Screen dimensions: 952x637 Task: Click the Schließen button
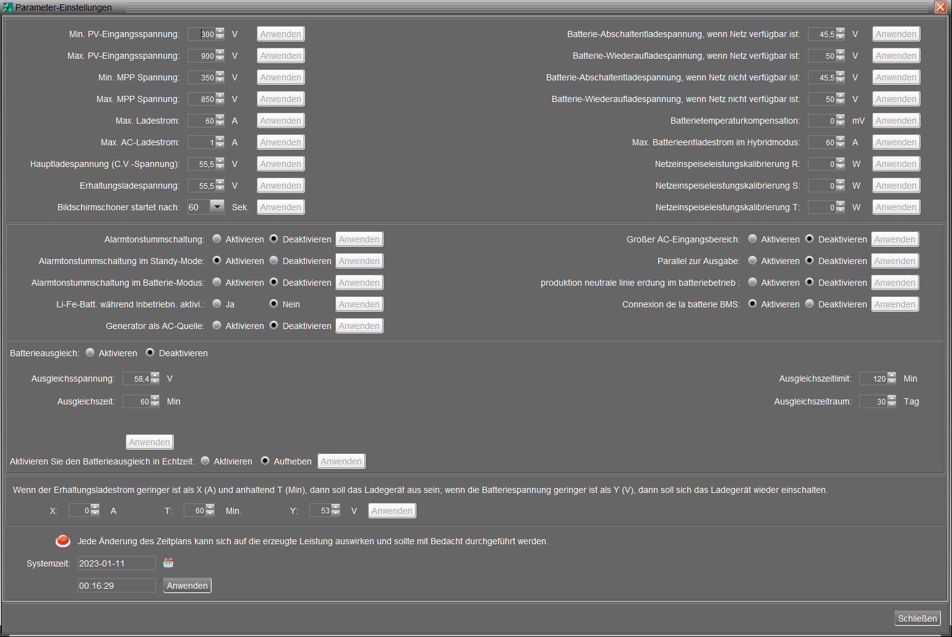point(917,618)
